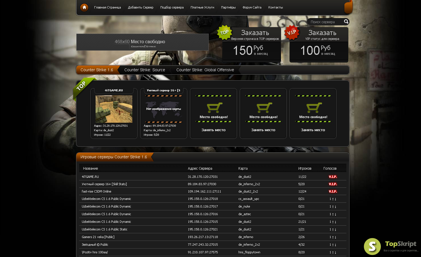Click the middle green cart icon in TOP section

click(264, 107)
